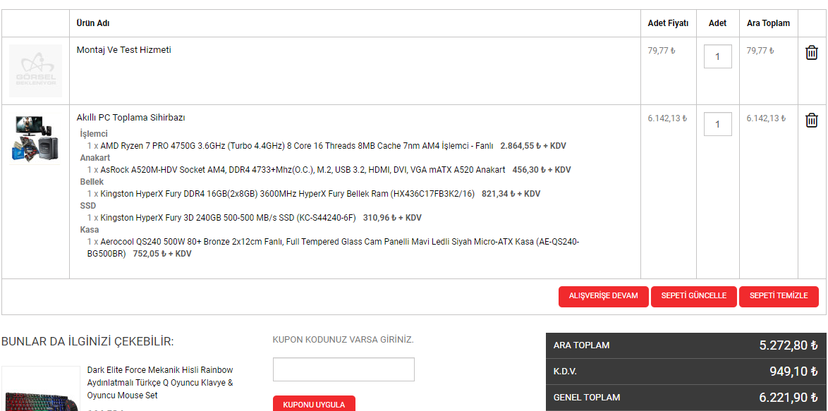This screenshot has width=828, height=411.
Task: Click the SSD category label
Action: pos(87,205)
